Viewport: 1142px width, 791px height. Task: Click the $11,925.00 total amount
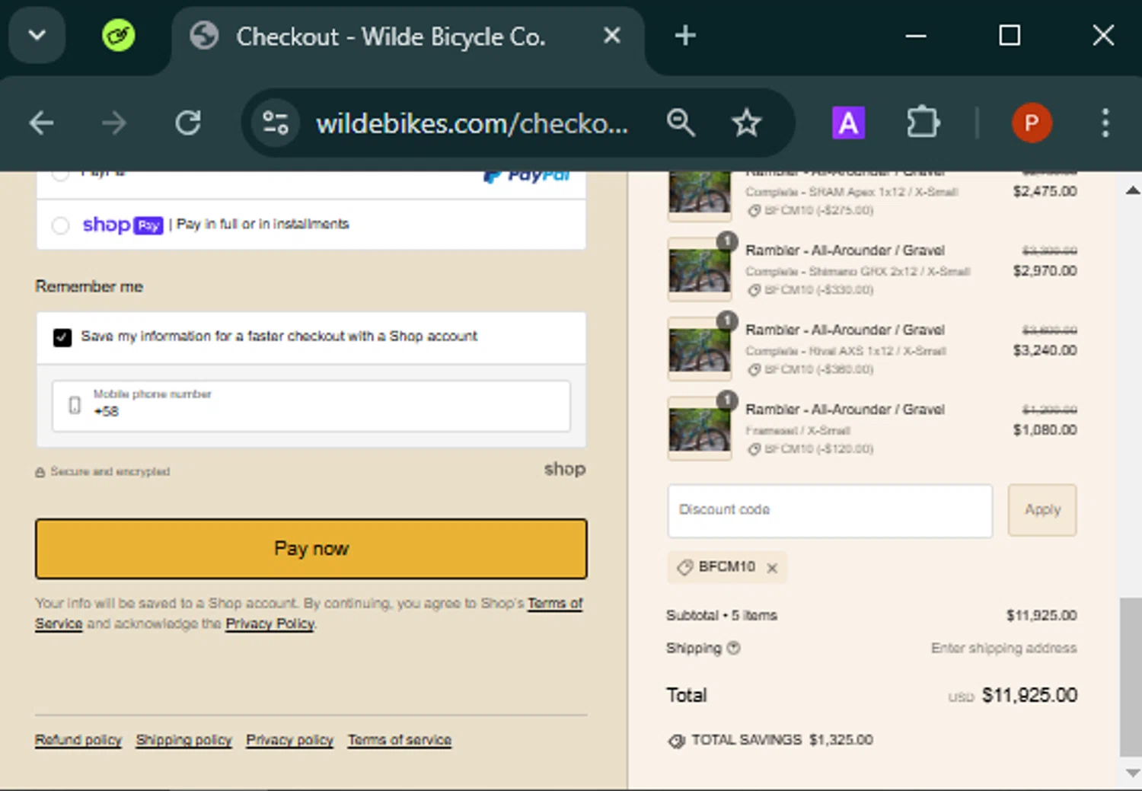[x=1029, y=695]
